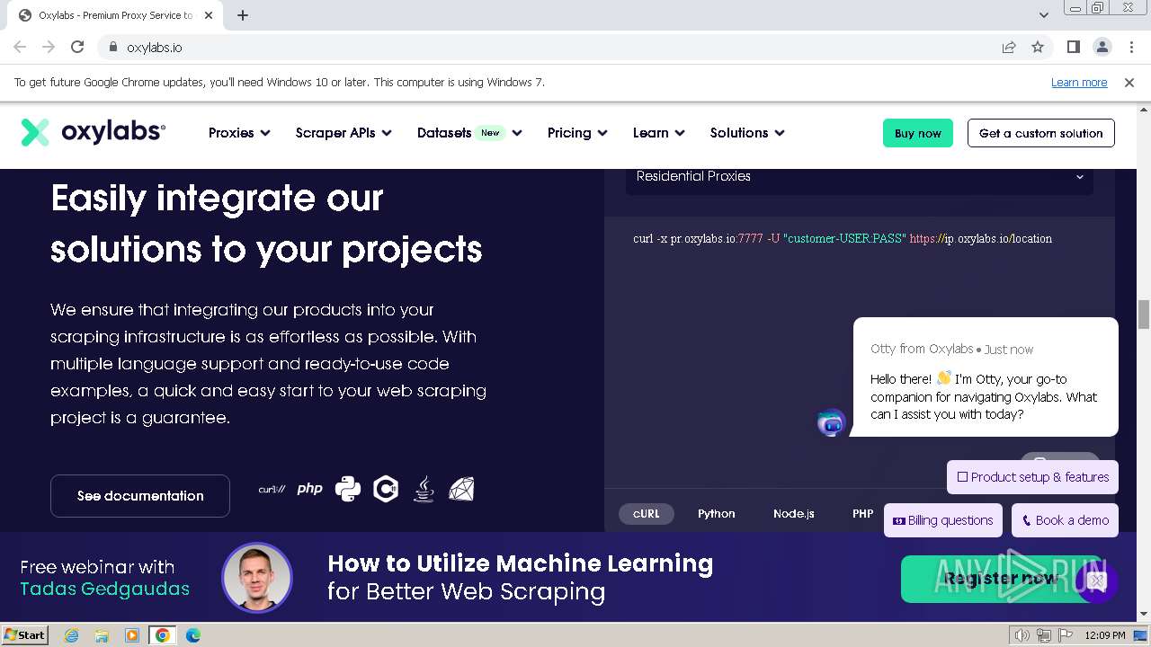1151x647 pixels.
Task: Open the Chrome profile avatar
Action: point(1102,47)
